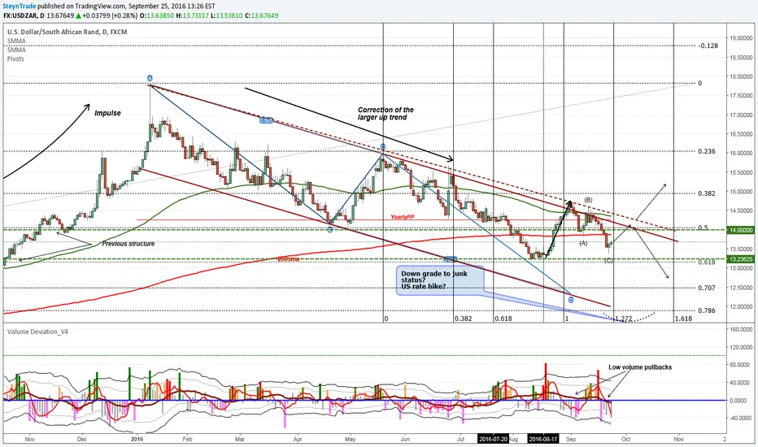758x447 pixels.
Task: Click the 12.50000 price axis label
Action: (x=741, y=288)
